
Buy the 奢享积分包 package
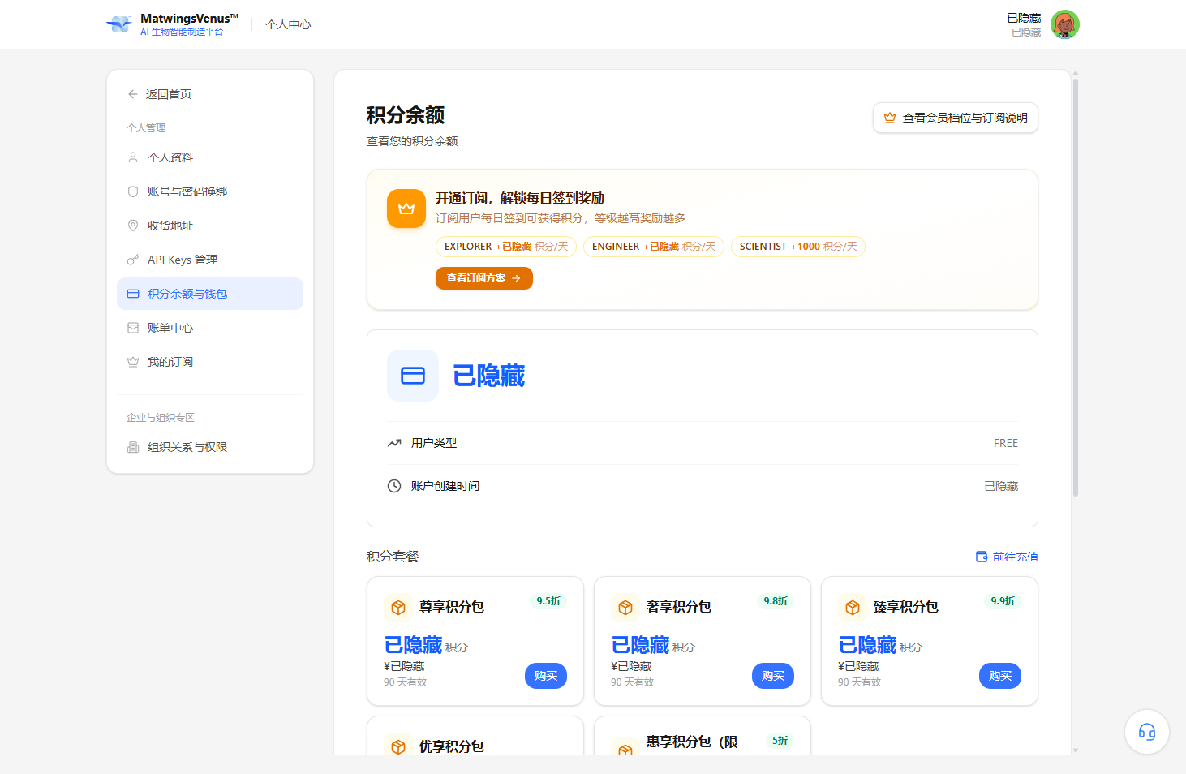773,676
